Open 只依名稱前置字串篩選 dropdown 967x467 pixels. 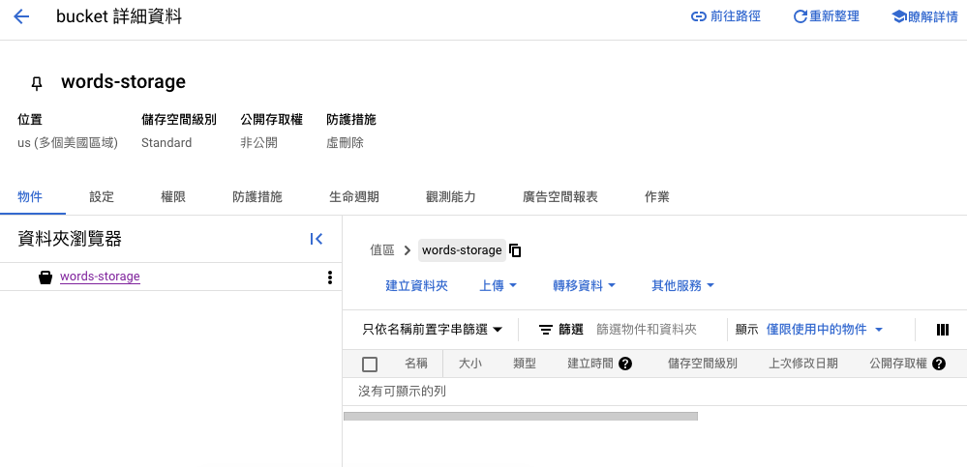(433, 330)
